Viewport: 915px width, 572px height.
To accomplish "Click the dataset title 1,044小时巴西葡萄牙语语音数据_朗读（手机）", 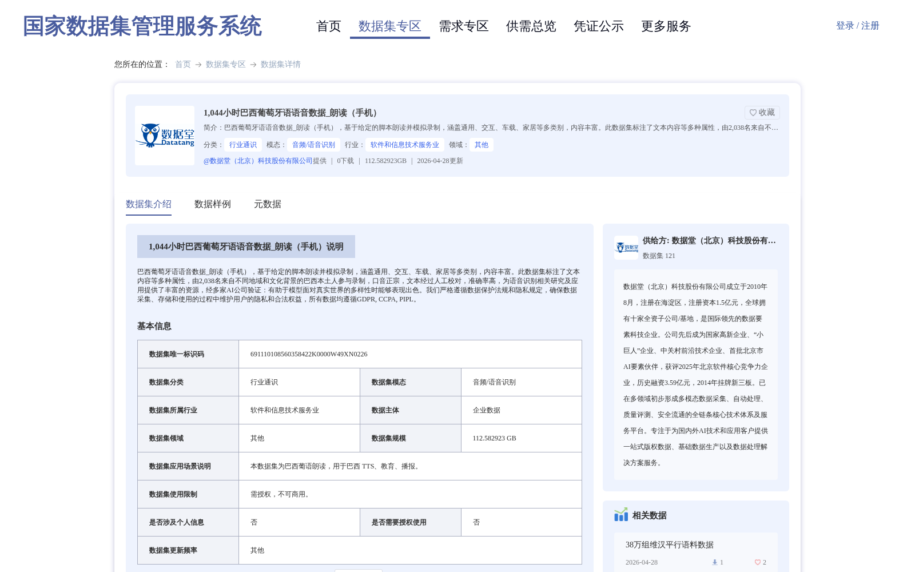I will [x=292, y=113].
